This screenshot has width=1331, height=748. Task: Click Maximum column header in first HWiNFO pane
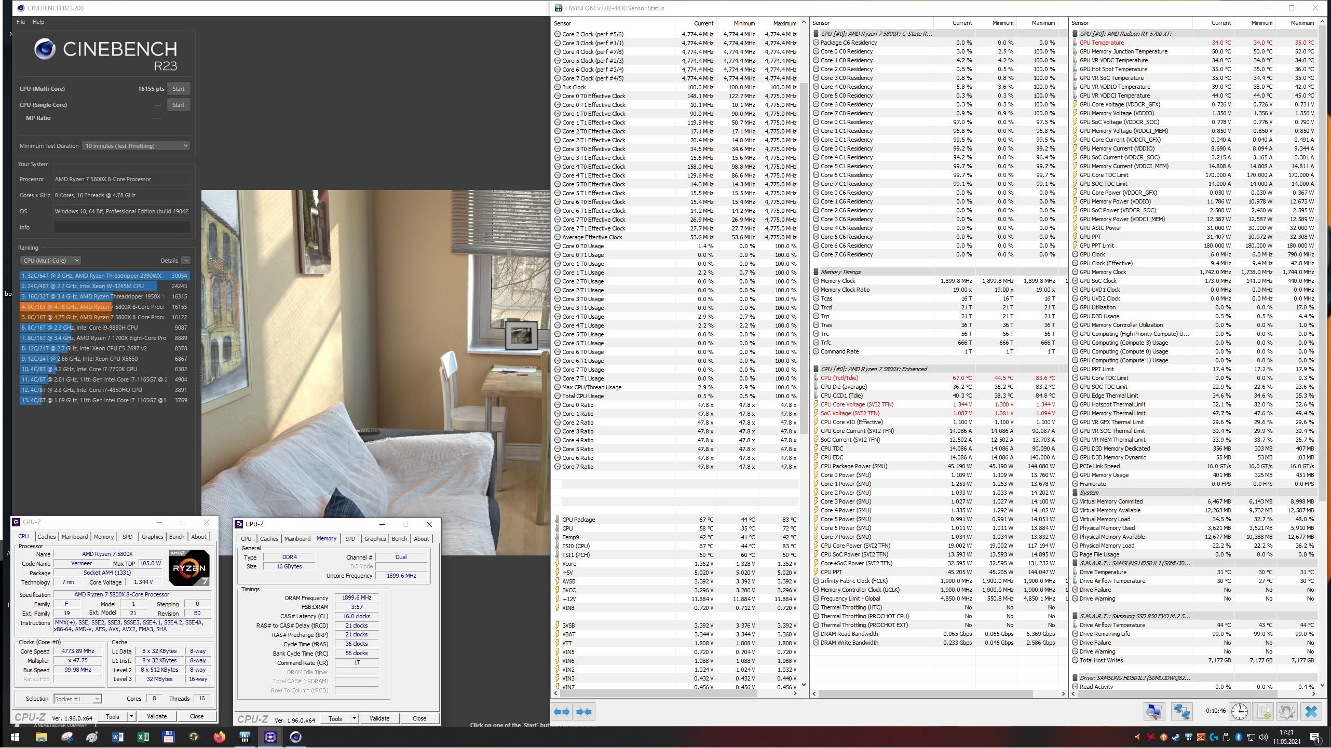click(779, 23)
